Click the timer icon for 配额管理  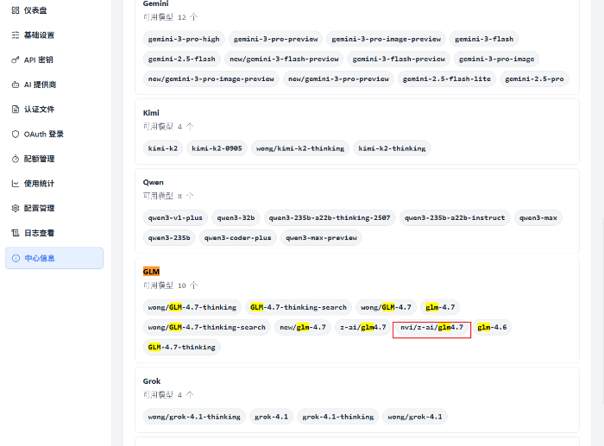click(16, 159)
